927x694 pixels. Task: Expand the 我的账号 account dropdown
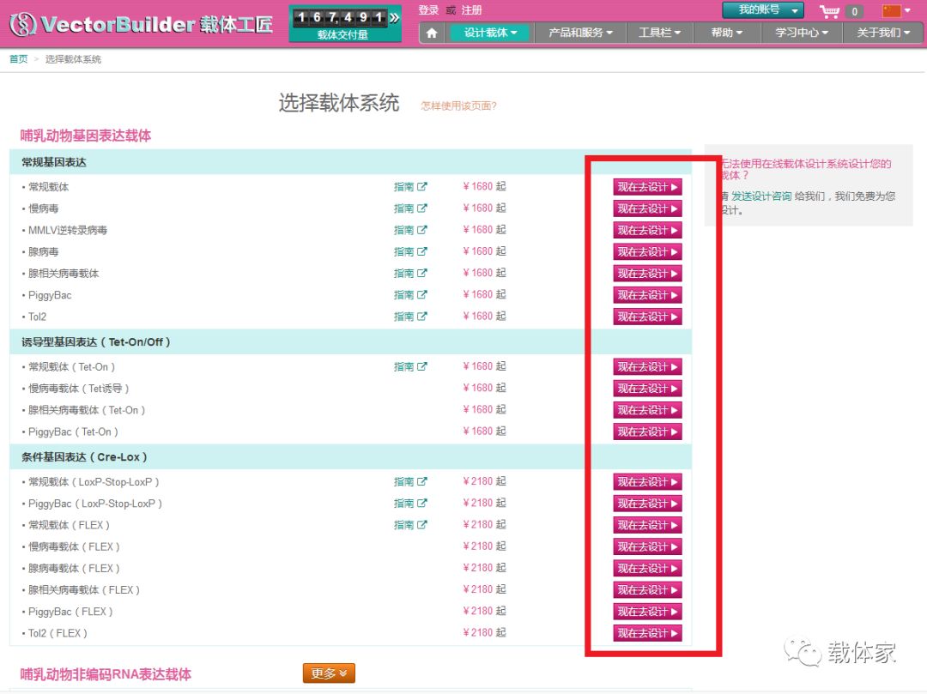click(x=762, y=10)
